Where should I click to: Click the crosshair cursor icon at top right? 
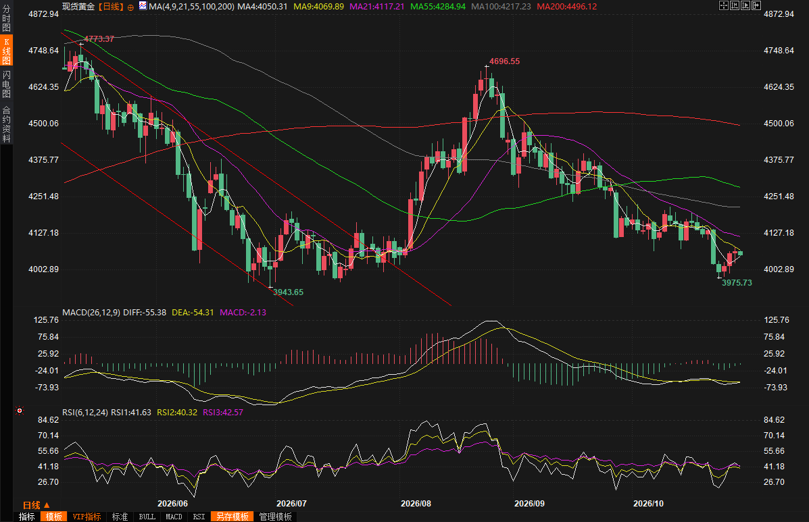[x=723, y=5]
